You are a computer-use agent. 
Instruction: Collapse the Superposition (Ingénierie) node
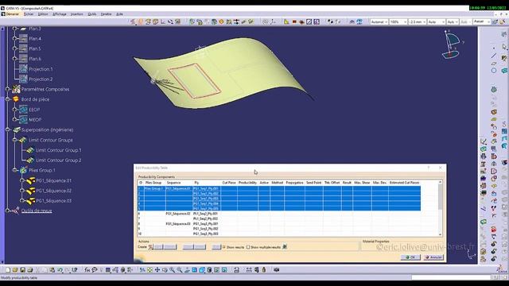(x=7, y=129)
